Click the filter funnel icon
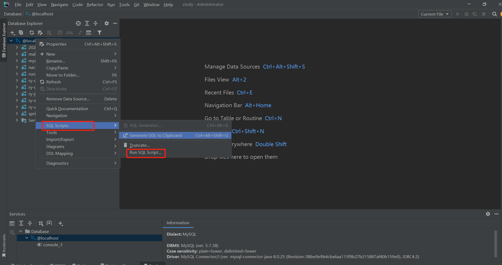Screen dimensions: 502x265 tap(100, 33)
